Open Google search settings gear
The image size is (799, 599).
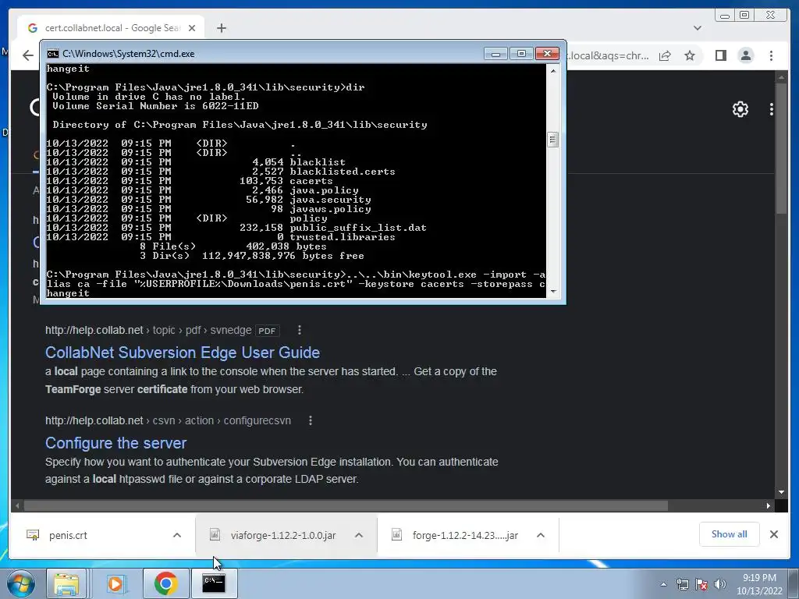click(740, 109)
